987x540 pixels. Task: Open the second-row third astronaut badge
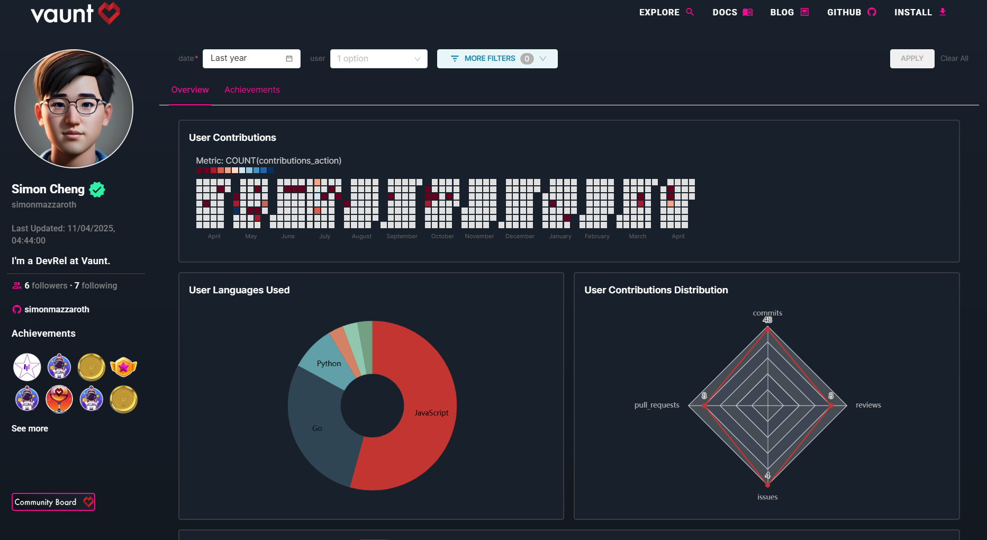pyautogui.click(x=92, y=399)
